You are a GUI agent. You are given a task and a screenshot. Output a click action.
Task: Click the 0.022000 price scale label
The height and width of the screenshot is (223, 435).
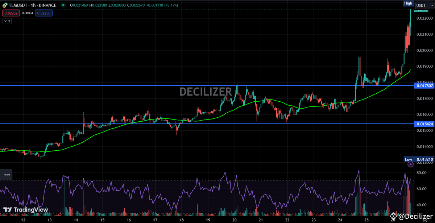tap(424, 18)
